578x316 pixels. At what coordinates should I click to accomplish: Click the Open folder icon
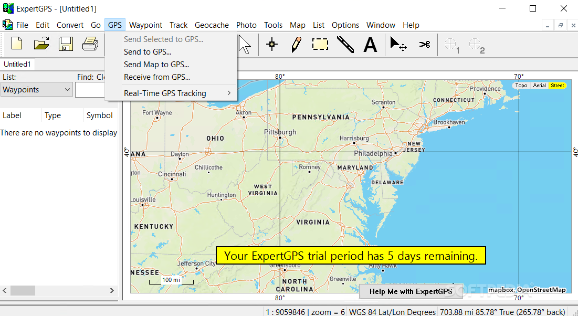[x=41, y=44]
